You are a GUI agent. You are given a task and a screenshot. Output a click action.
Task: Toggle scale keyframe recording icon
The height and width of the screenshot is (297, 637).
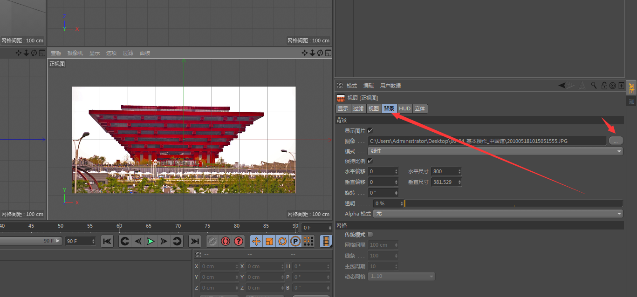pos(269,241)
